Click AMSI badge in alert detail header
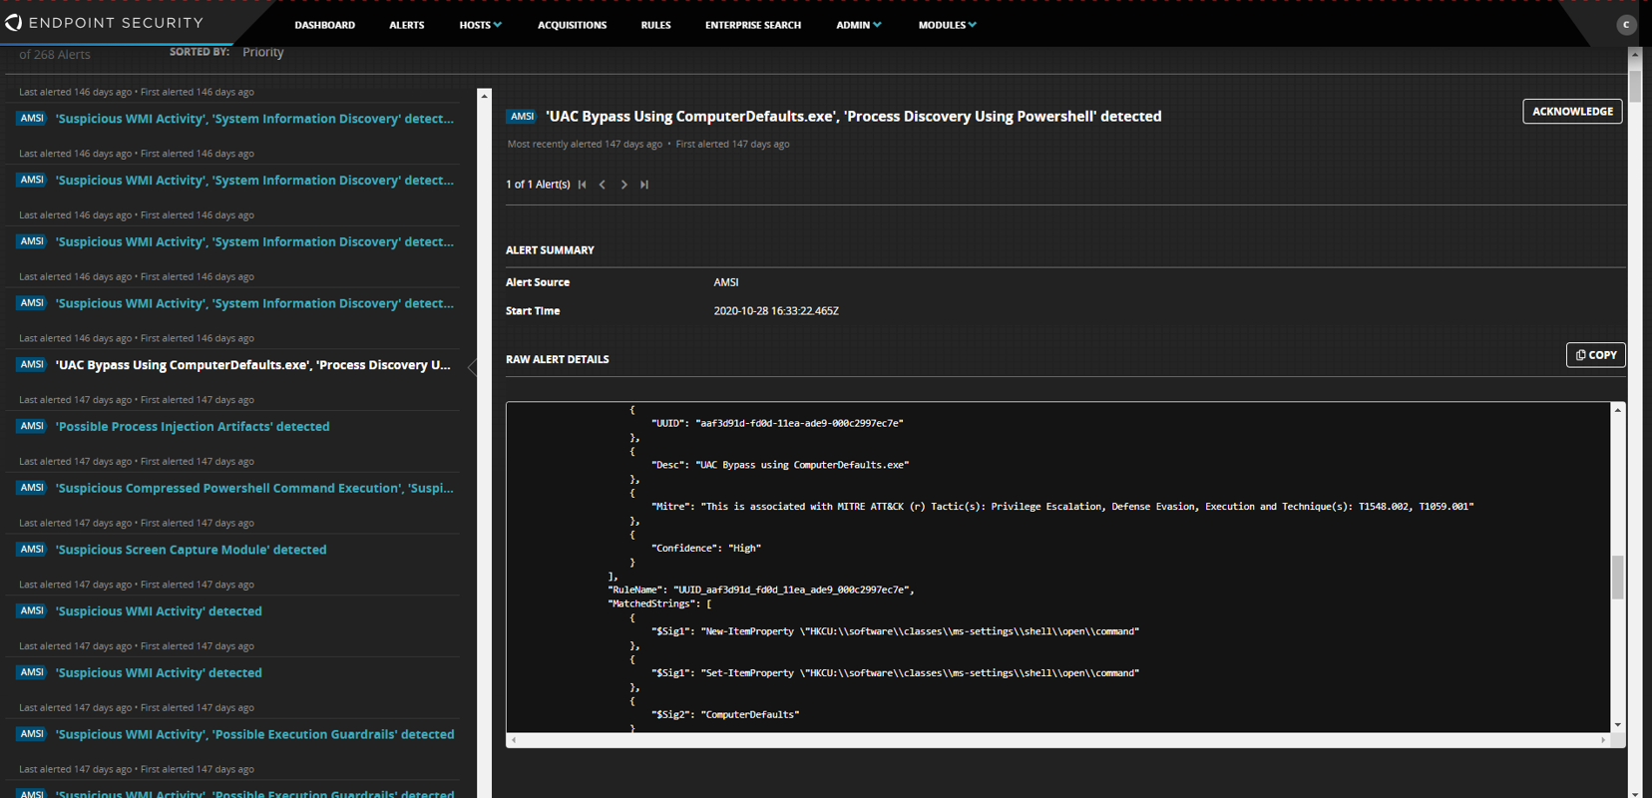Viewport: 1652px width, 798px height. 522,117
